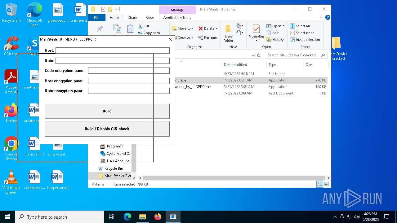Expand the Properties dropdown arrow
This screenshot has width=397, height=223.
pos(256,41)
